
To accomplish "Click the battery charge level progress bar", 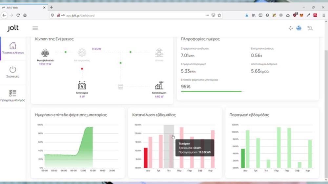I will (212, 92).
